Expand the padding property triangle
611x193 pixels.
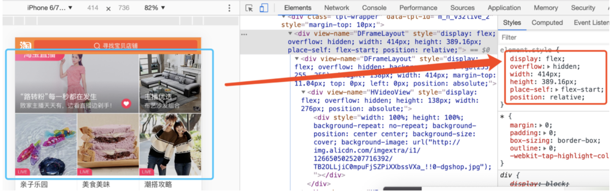(544, 133)
